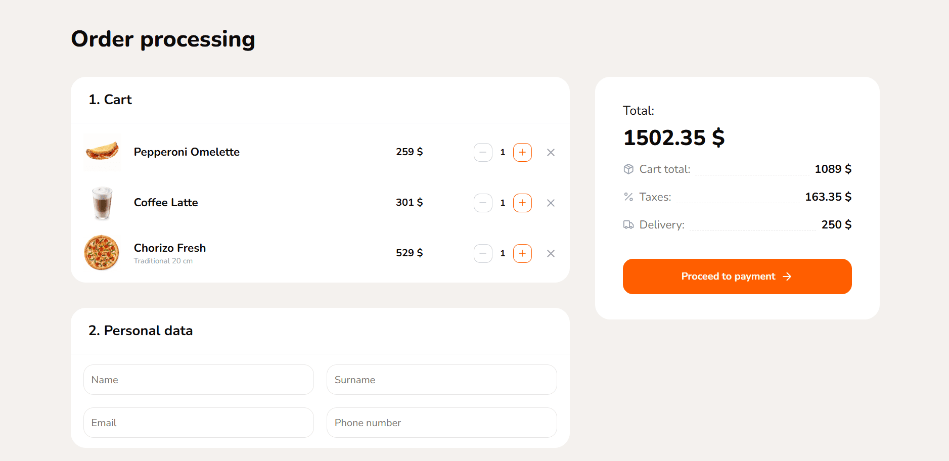Focus the Email input field
Viewport: 949px width, 461px height.
199,423
